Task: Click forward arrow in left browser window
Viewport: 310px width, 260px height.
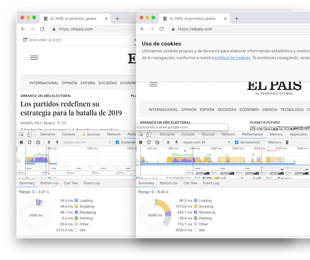Action: pyautogui.click(x=33, y=29)
